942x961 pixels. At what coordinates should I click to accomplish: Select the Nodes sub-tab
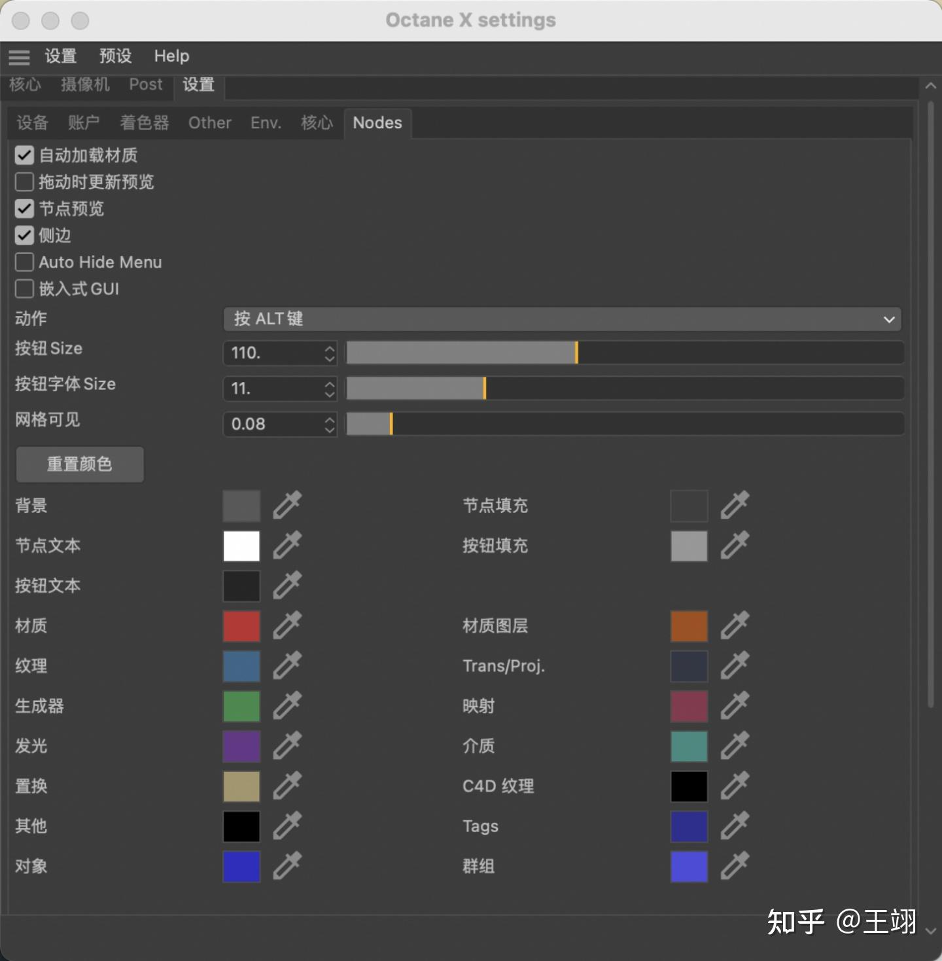[377, 123]
